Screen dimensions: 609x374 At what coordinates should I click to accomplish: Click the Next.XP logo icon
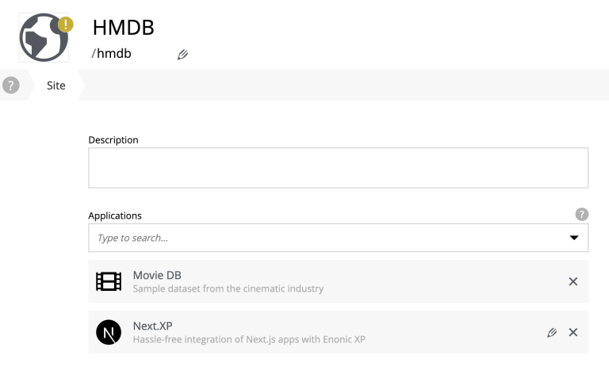[x=109, y=332]
